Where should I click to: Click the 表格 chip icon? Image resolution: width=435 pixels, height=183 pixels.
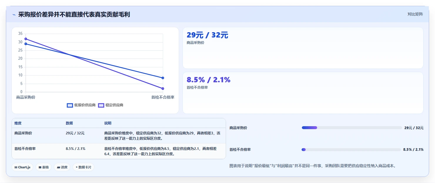point(40,167)
